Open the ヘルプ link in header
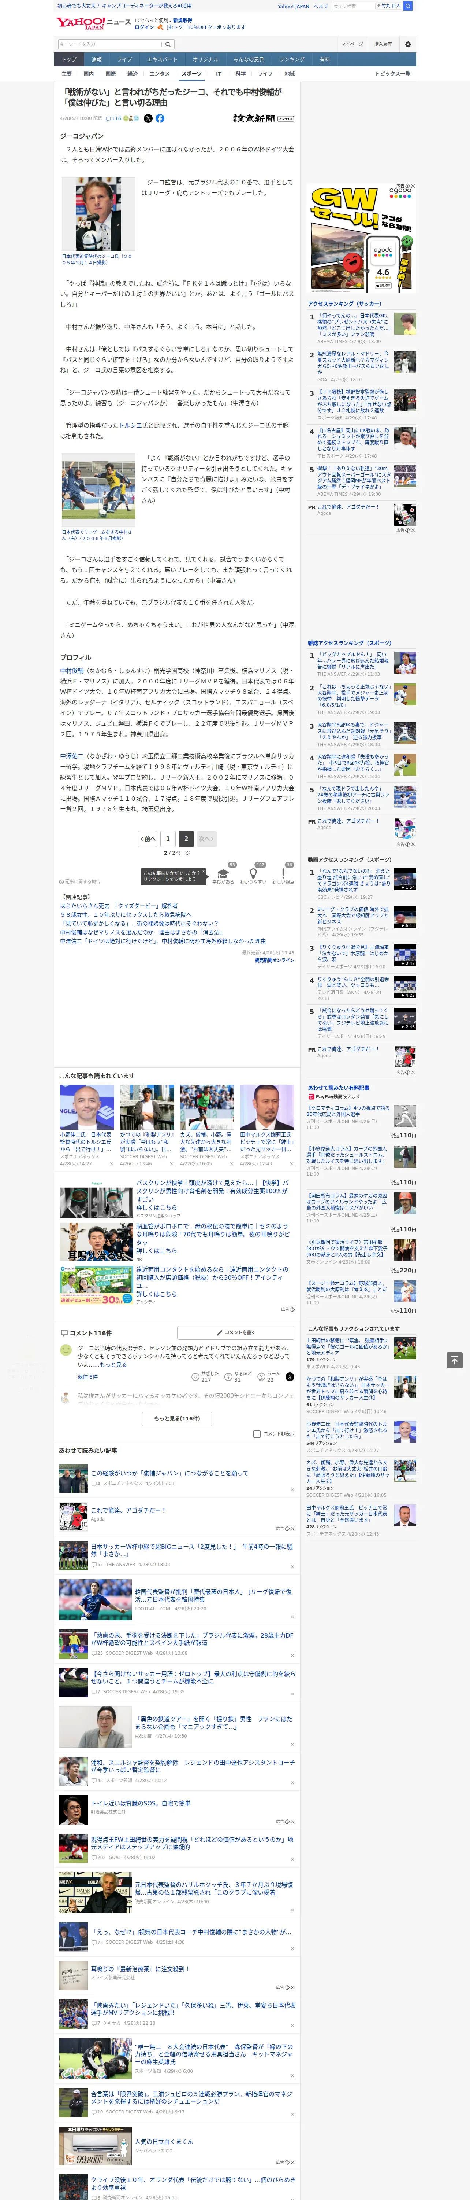 coord(321,6)
